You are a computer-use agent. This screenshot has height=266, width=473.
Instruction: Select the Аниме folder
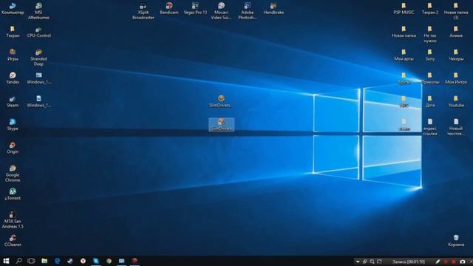pyautogui.click(x=456, y=32)
